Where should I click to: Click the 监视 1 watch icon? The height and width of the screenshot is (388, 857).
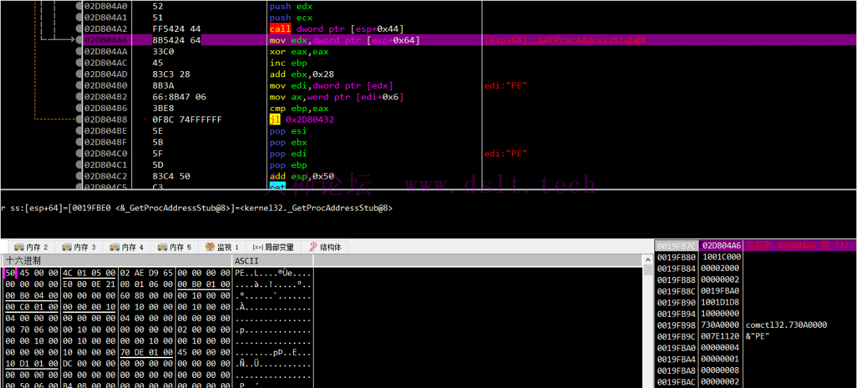tap(210, 247)
